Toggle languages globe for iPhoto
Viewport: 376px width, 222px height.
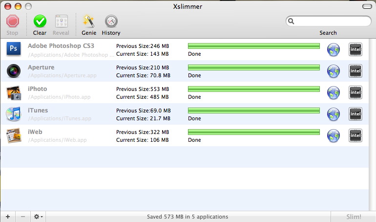coord(334,92)
